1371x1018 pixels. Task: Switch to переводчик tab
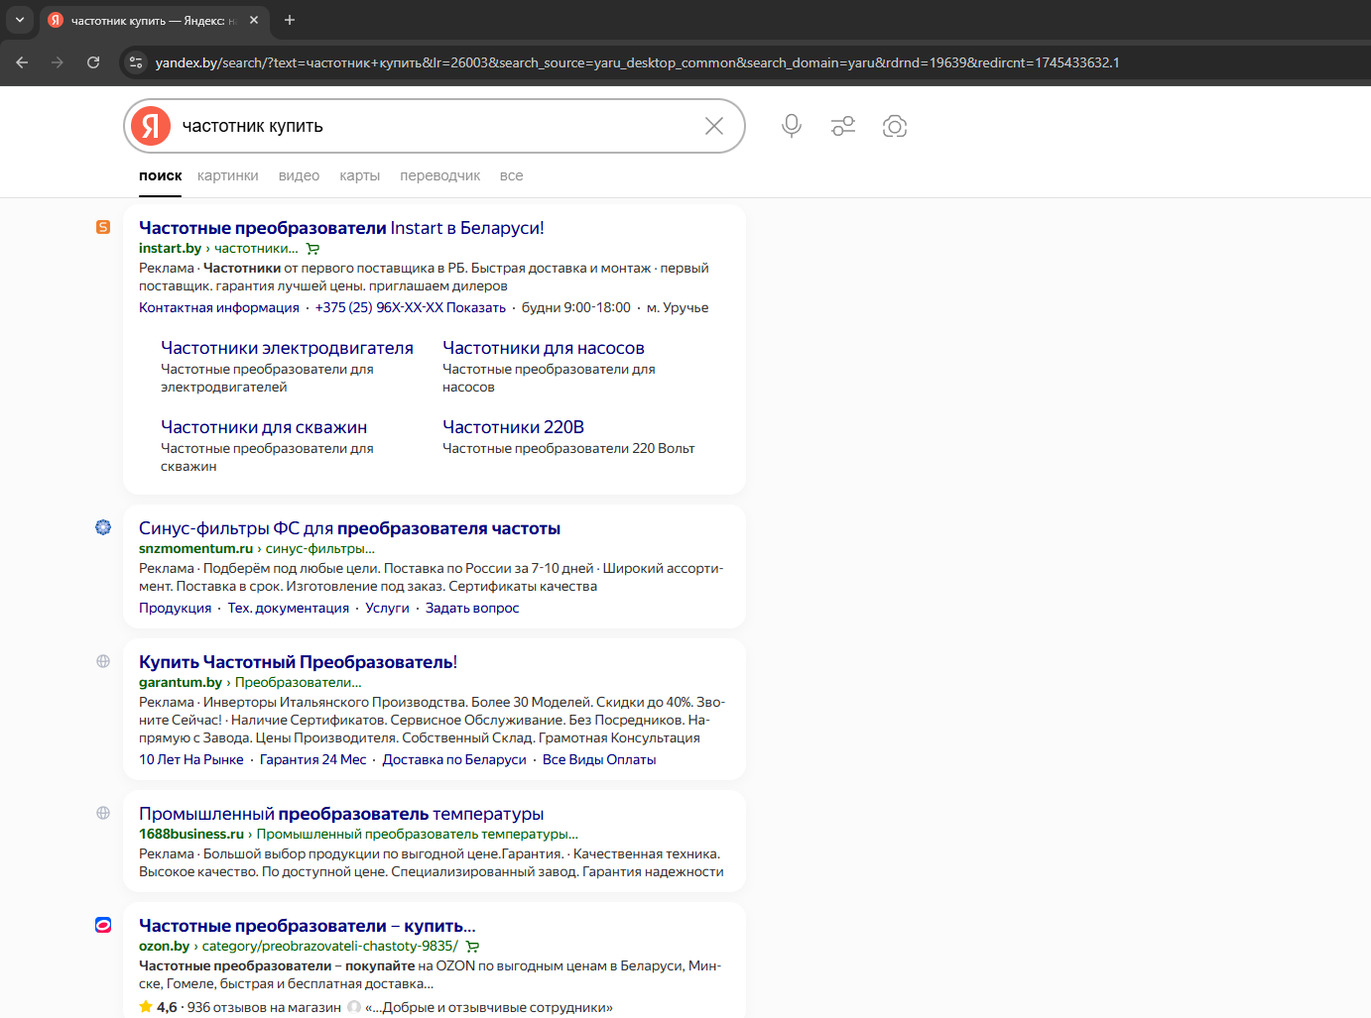[x=440, y=175]
